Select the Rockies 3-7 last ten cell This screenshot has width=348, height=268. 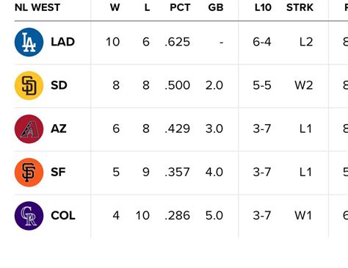point(262,215)
